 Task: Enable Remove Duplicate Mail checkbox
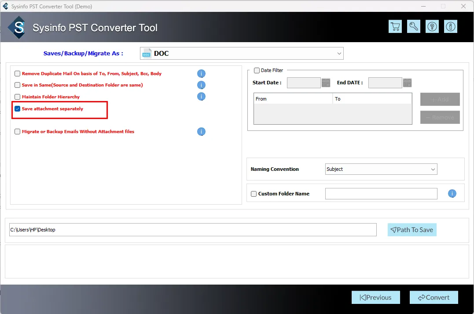coord(18,74)
